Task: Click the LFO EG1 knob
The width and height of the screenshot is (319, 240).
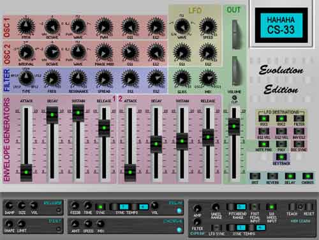Action: (x=182, y=53)
